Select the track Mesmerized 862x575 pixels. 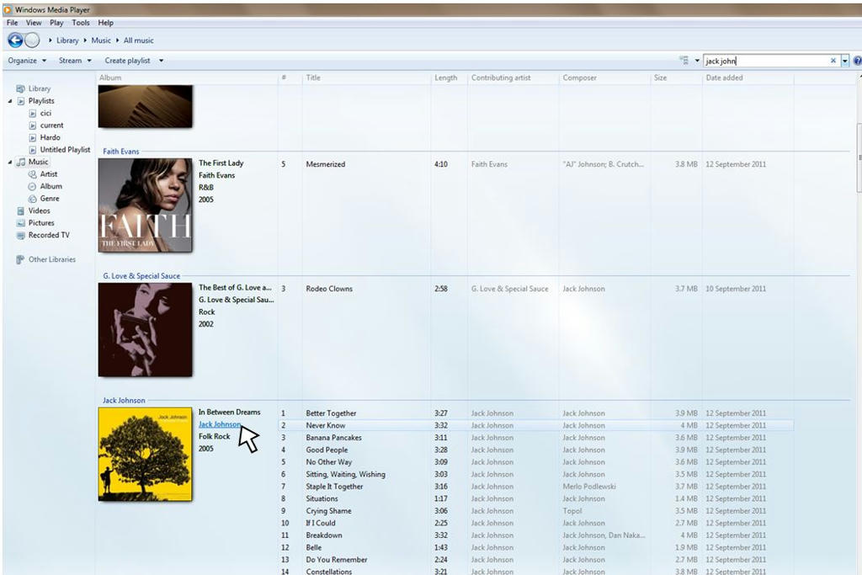click(x=326, y=164)
